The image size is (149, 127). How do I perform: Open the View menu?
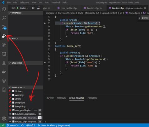[34, 3]
